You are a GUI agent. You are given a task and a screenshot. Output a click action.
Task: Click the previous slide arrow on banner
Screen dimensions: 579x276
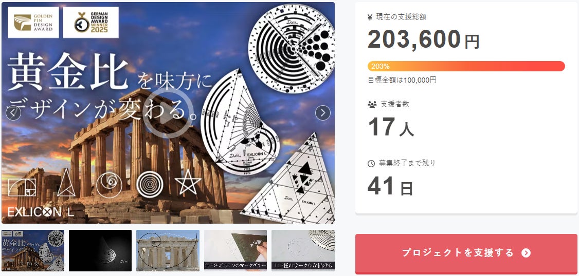pyautogui.click(x=13, y=113)
